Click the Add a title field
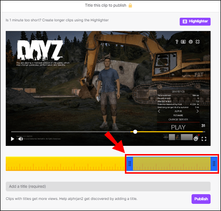Viewport: 221px width, 211px height. (108, 187)
